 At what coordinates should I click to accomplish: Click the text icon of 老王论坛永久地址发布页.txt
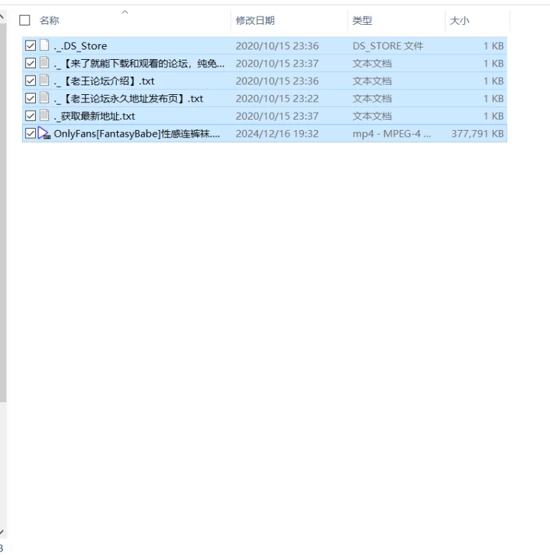pos(44,98)
